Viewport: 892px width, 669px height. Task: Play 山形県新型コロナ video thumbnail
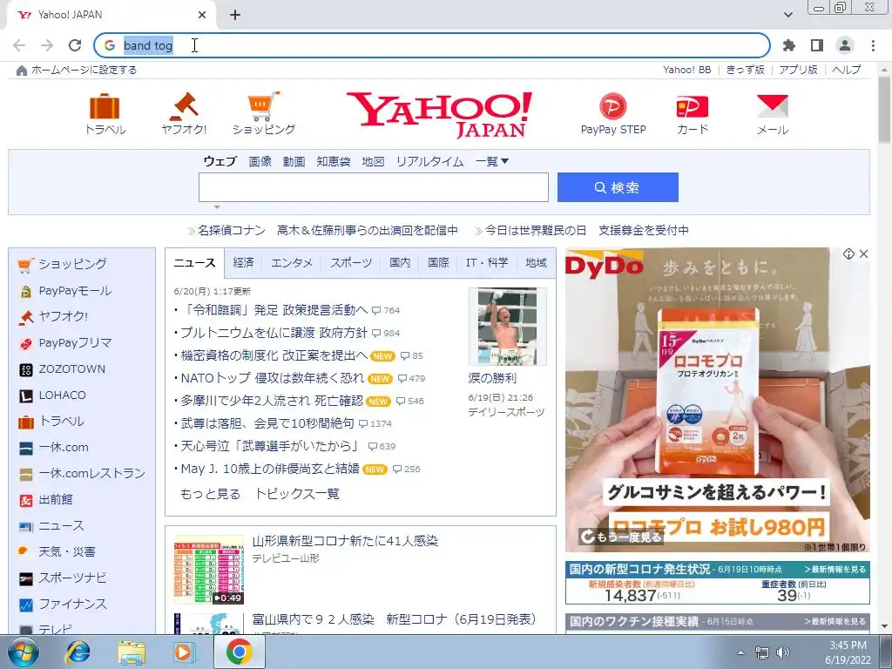click(x=208, y=569)
